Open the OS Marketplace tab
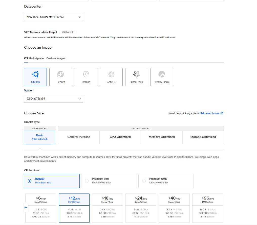The width and height of the screenshot is (257, 225). (x=34, y=58)
